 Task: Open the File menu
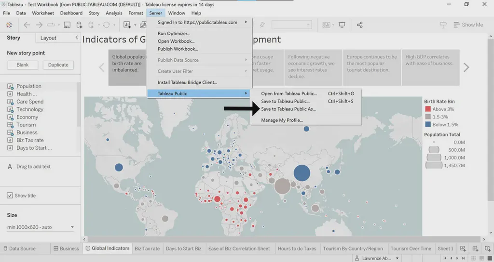coord(6,13)
